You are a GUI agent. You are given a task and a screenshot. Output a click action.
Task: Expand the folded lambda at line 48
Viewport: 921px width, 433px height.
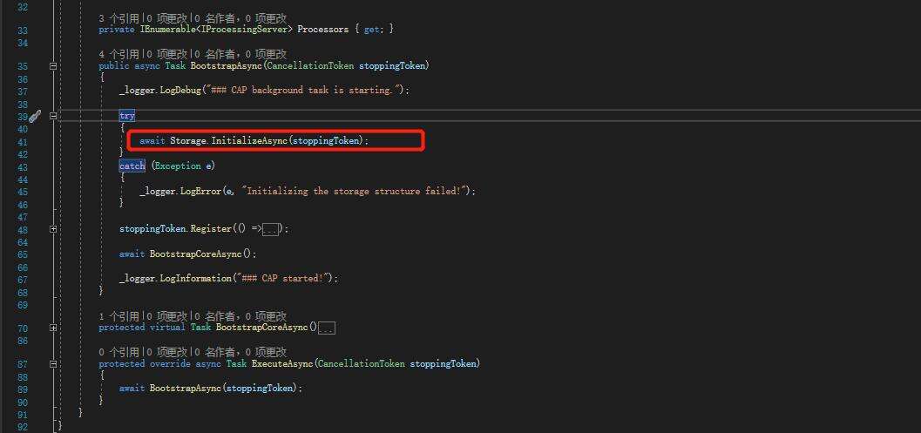tap(53, 229)
